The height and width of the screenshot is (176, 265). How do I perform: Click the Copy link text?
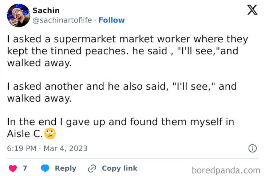tap(119, 168)
